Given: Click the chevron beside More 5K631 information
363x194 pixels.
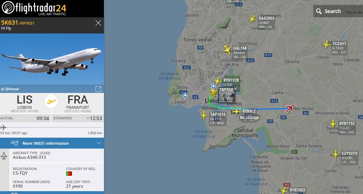Looking at the screenshot, I should click(99, 143).
